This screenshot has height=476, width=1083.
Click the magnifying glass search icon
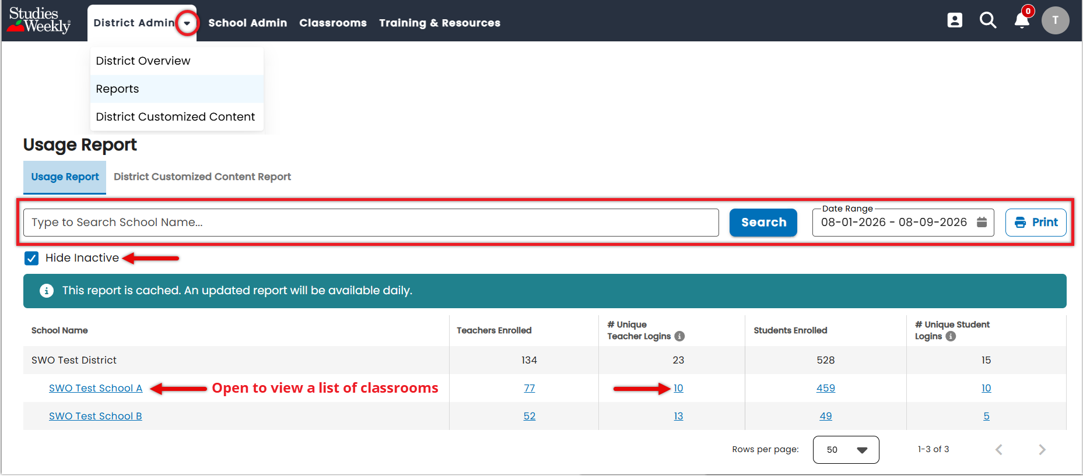988,20
